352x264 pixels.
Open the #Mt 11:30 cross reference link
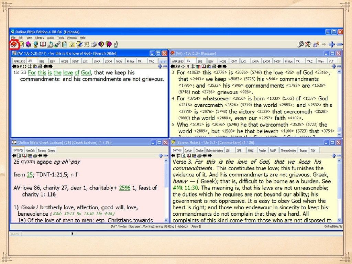point(185,188)
